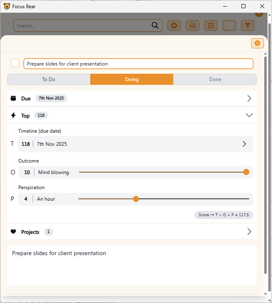The height and width of the screenshot is (303, 272).
Task: Click the add task plus icon
Action: (174, 25)
